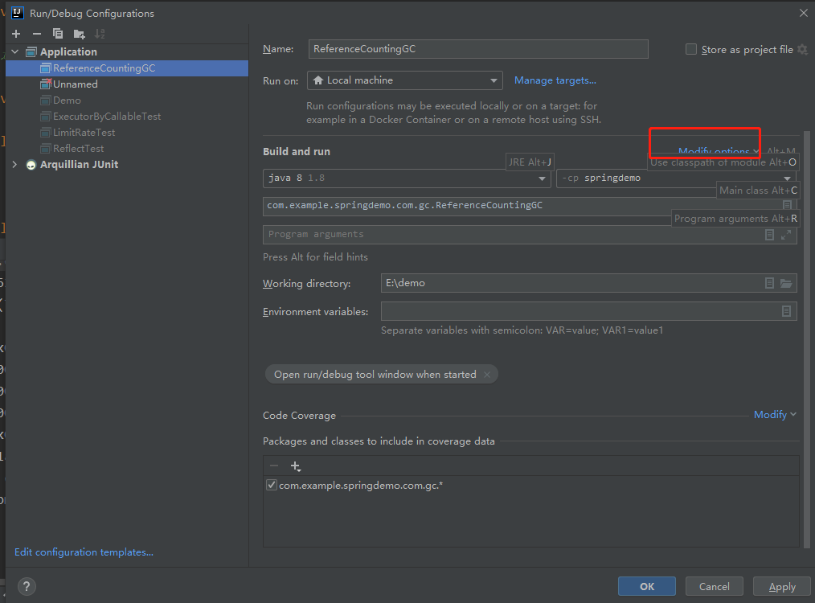Select ReferenceCountingGC configuration
Viewport: 815px width, 603px height.
tap(127, 68)
